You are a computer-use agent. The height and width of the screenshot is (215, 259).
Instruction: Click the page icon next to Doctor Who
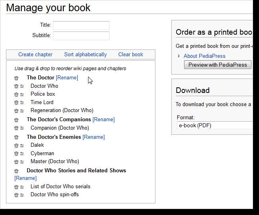[x=22, y=86]
